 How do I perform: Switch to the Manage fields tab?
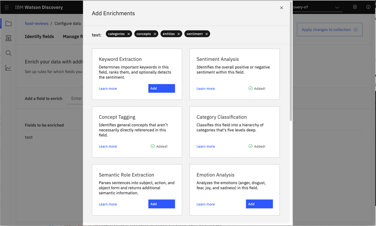[73, 37]
